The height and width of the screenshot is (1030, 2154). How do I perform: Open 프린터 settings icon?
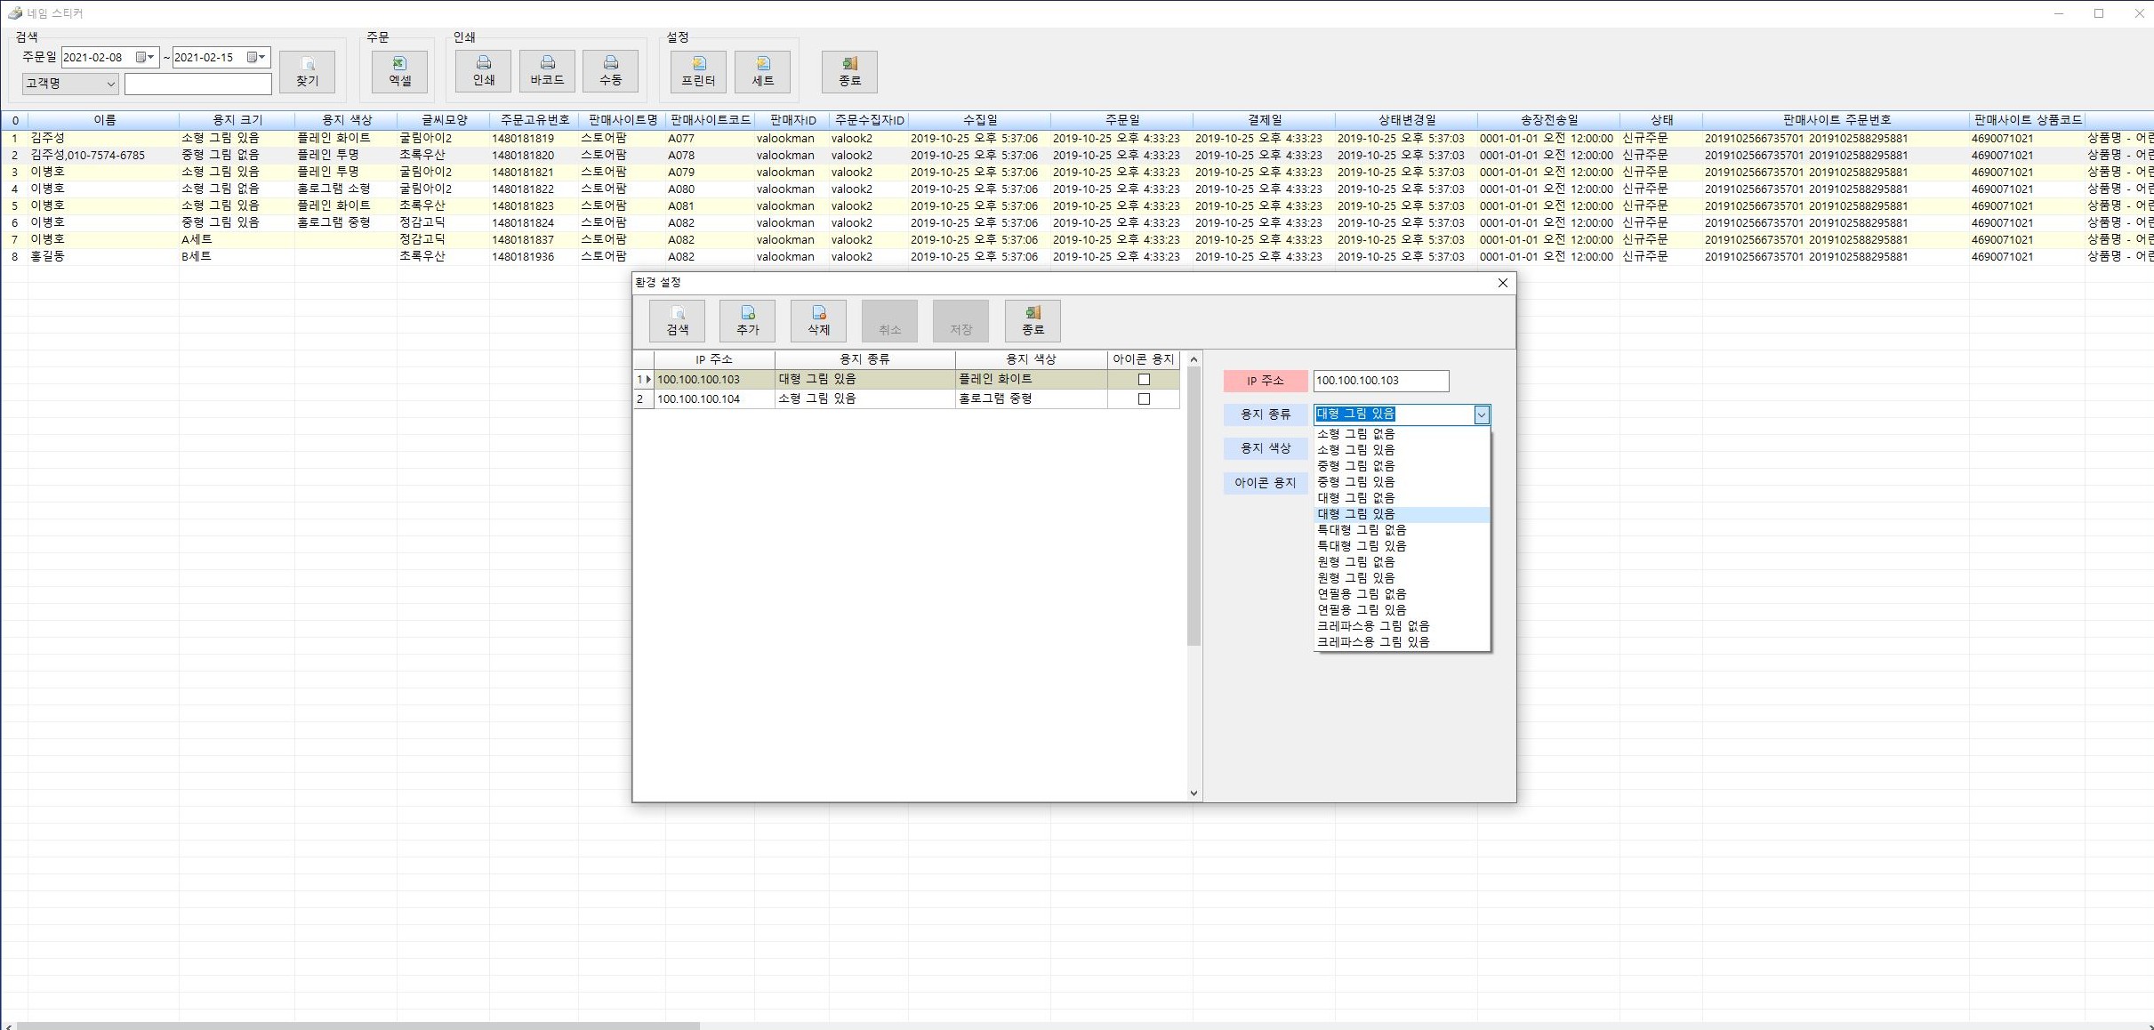(x=698, y=71)
